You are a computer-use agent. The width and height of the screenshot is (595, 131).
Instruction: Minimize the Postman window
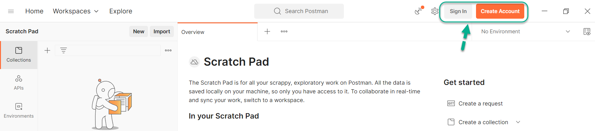545,11
